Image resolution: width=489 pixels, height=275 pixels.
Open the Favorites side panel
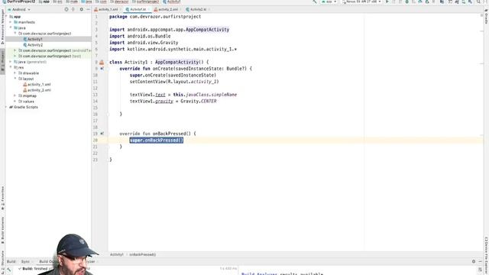2,199
